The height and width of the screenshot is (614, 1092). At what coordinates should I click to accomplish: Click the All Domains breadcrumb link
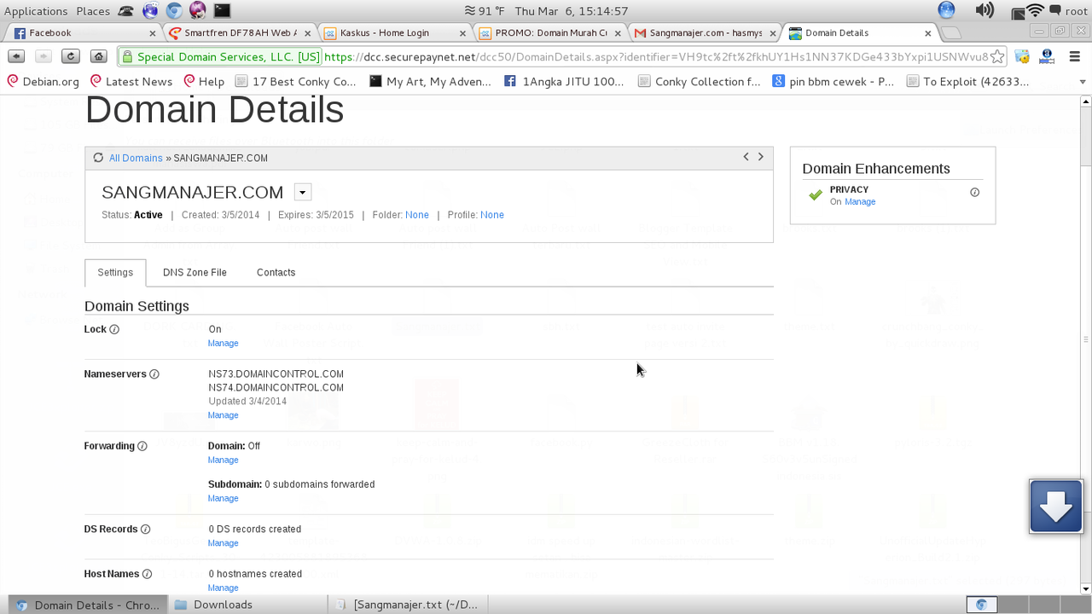pyautogui.click(x=136, y=159)
